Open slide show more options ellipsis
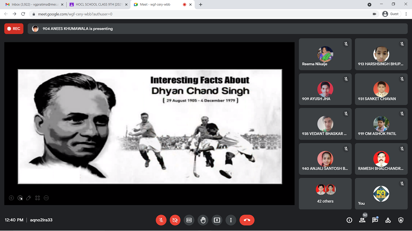The height and width of the screenshot is (231, 412). tap(46, 198)
